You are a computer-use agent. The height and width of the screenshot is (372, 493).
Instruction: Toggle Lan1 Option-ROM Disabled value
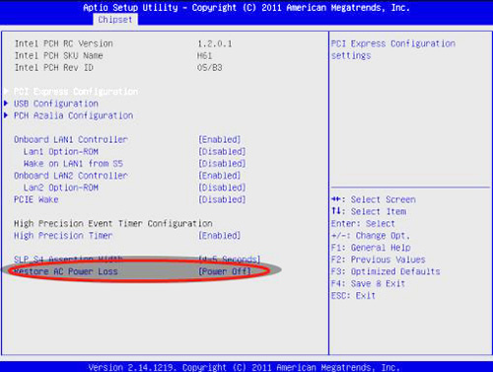click(x=222, y=152)
